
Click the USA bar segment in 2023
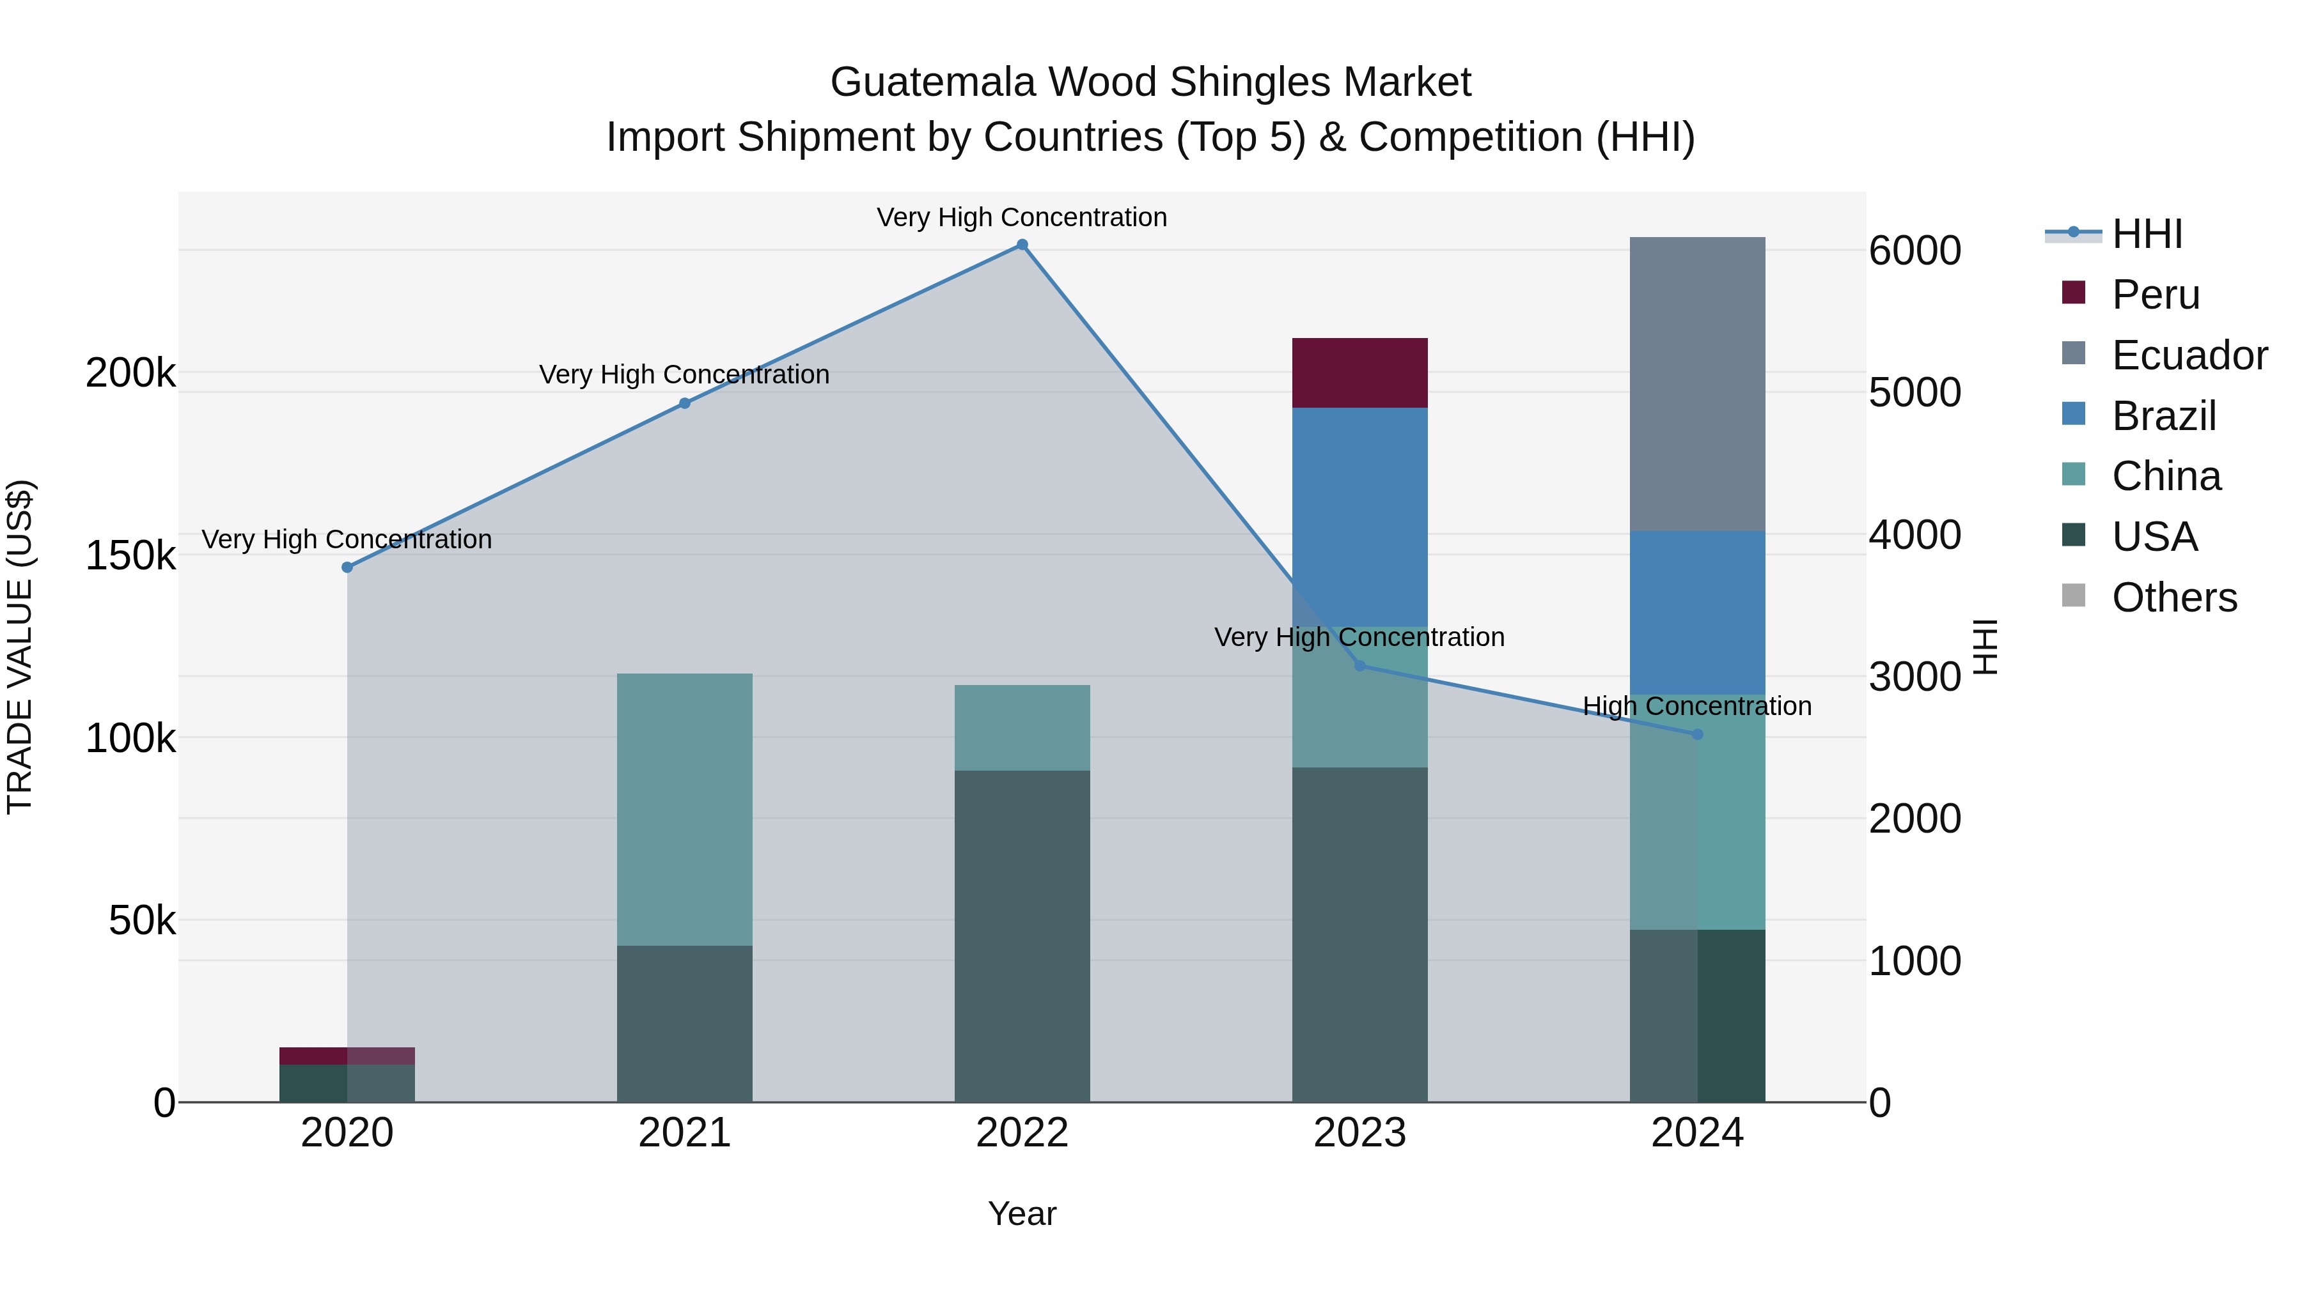(x=1360, y=935)
